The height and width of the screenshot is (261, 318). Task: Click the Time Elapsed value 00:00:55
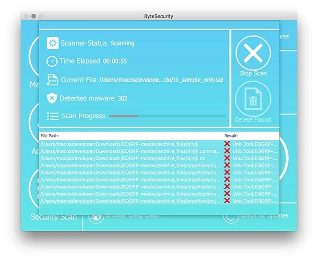tap(115, 61)
